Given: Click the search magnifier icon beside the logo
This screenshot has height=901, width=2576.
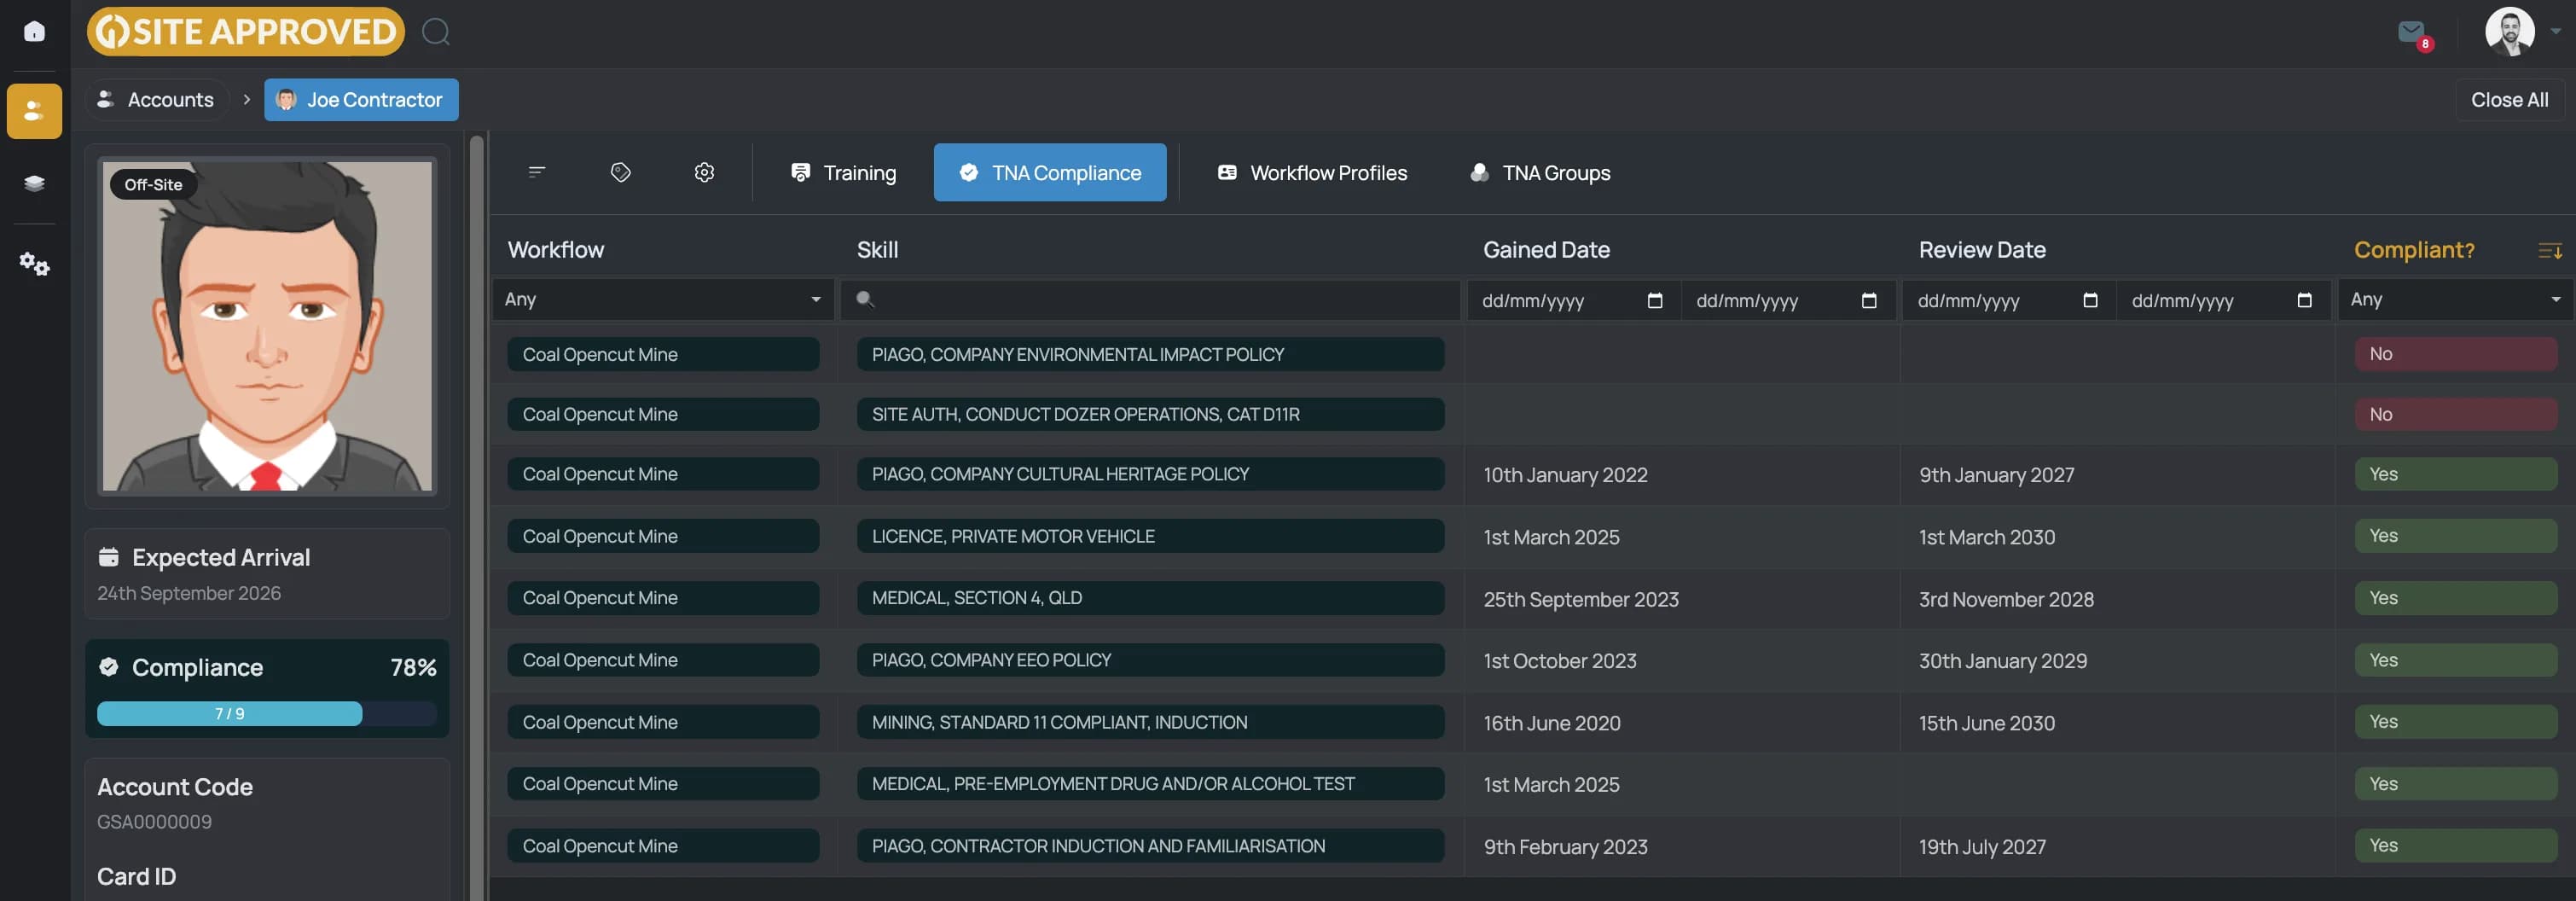Looking at the screenshot, I should pyautogui.click(x=435, y=32).
